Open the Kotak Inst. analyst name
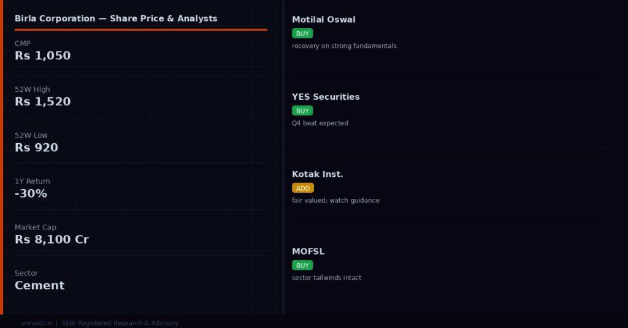The image size is (628, 328). [317, 174]
